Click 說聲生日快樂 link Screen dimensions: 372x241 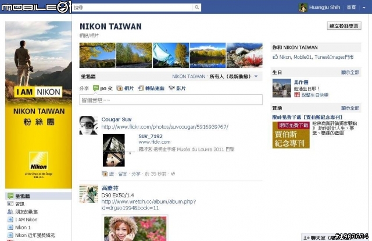(x=315, y=95)
